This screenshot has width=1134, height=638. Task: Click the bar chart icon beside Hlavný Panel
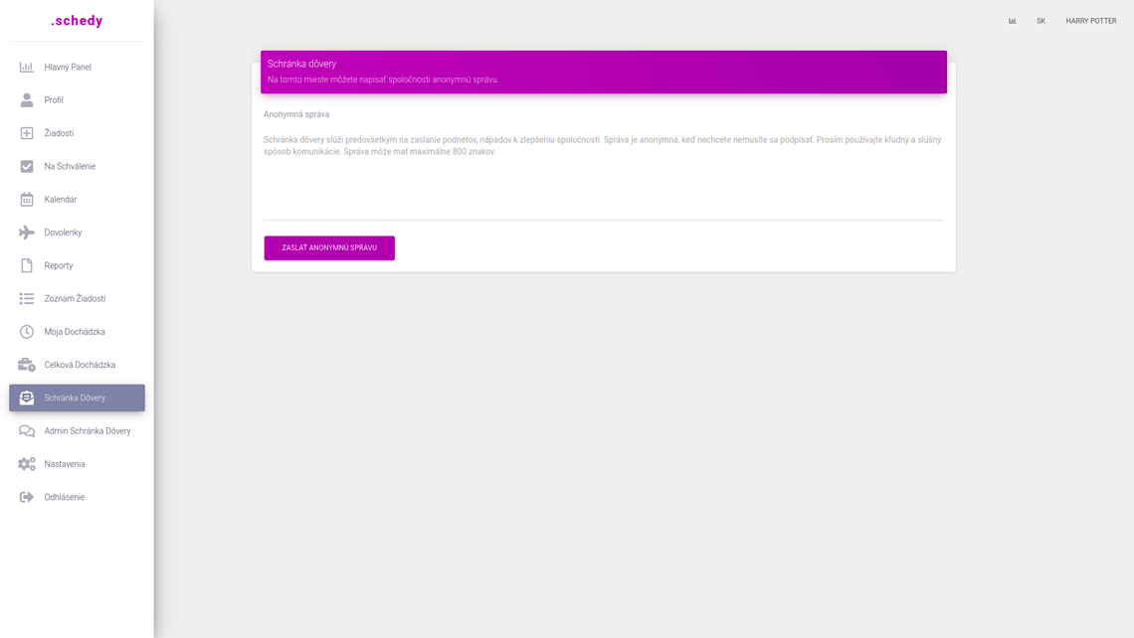click(x=27, y=68)
